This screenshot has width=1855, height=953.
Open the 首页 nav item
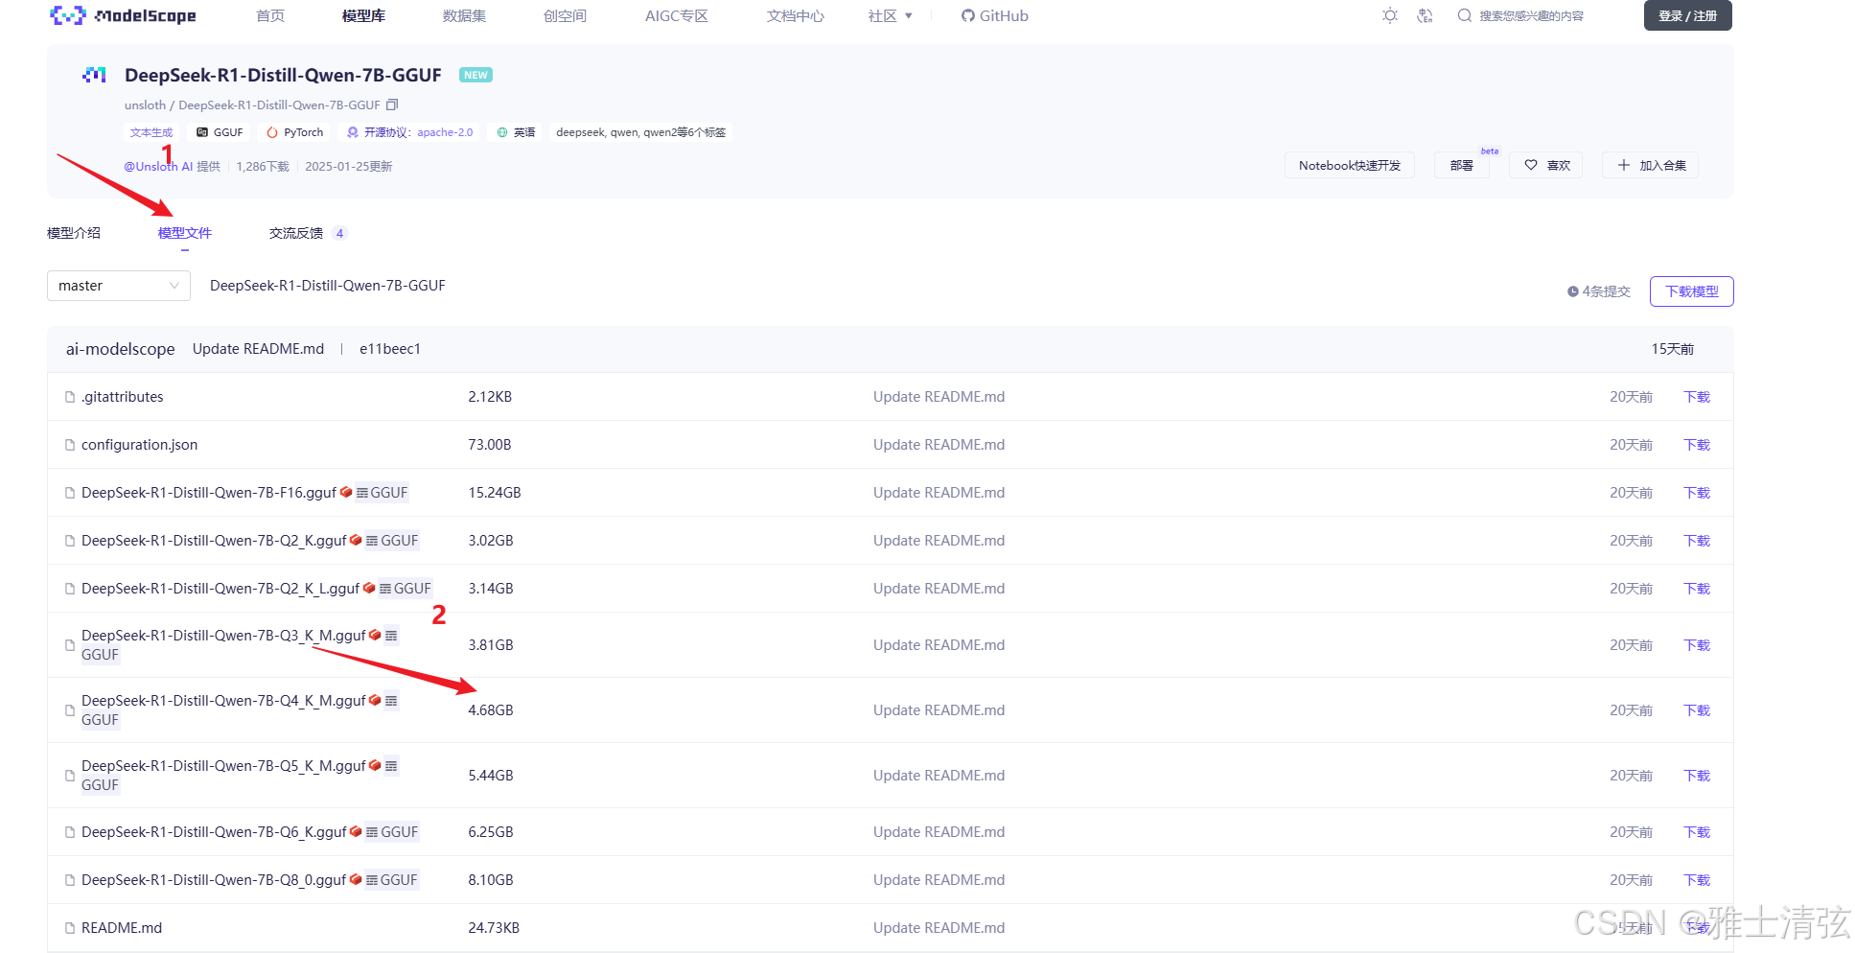(270, 15)
